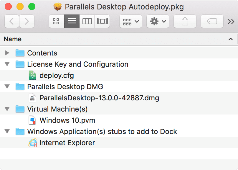This screenshot has height=170, width=238.
Task: Switch to Cover Flow view
Action: pyautogui.click(x=102, y=21)
